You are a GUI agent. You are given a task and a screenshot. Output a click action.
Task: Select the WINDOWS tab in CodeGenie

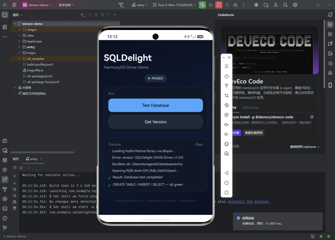tap(250, 108)
